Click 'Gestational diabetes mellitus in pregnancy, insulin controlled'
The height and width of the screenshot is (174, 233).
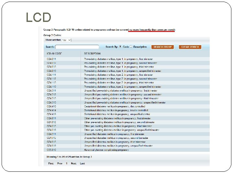coord(116,111)
